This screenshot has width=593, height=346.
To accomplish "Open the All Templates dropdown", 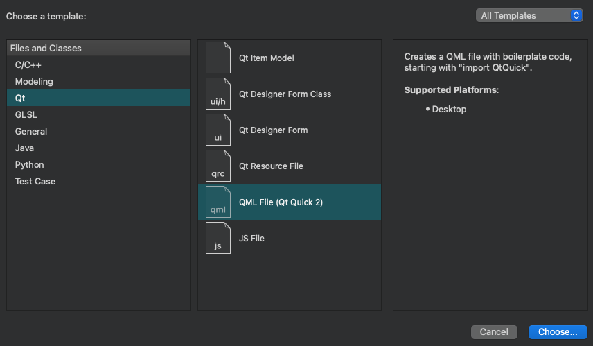I will coord(529,15).
